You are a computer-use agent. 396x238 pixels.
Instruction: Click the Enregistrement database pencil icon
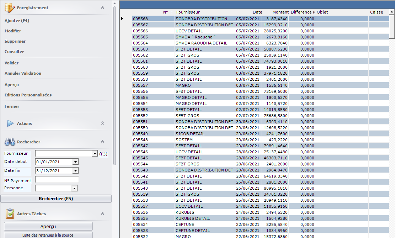[10, 8]
